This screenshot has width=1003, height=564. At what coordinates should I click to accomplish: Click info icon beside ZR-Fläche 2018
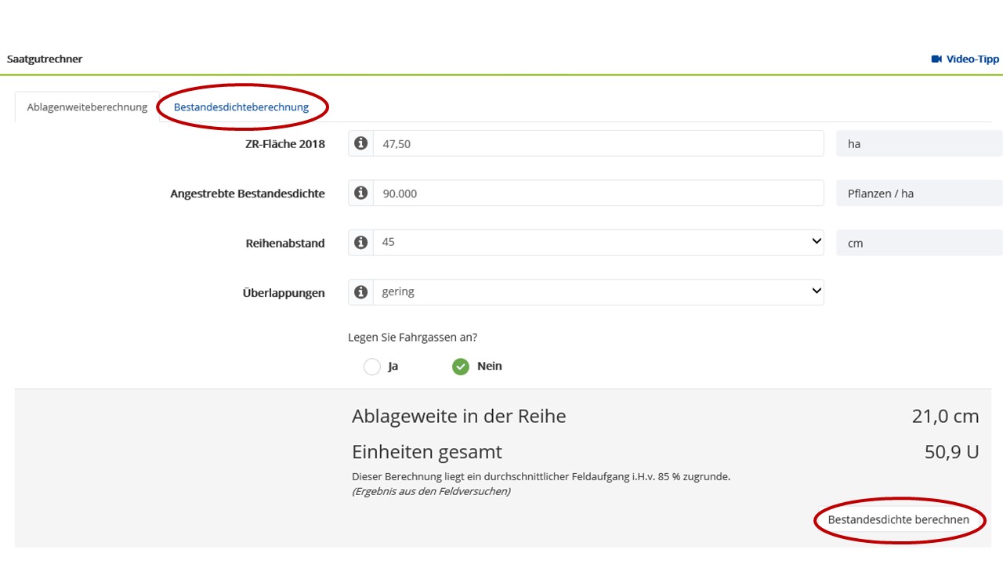point(360,143)
